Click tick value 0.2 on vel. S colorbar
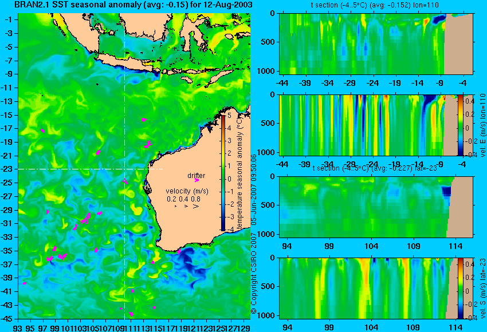The height and width of the screenshot is (332, 487). point(470,278)
